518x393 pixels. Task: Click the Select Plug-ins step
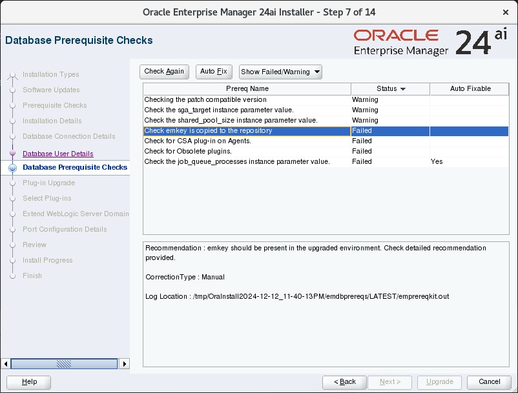[x=47, y=199]
